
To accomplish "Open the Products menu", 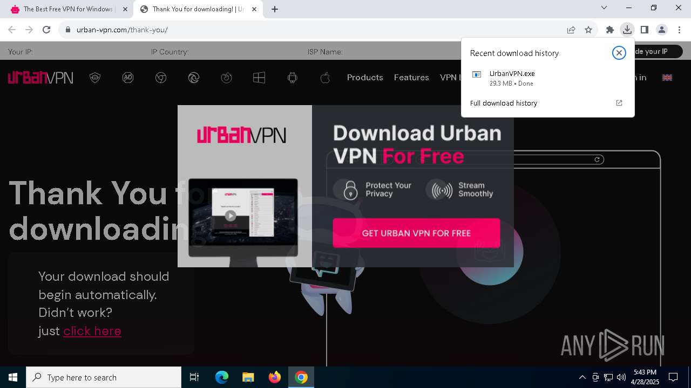I will (x=365, y=78).
